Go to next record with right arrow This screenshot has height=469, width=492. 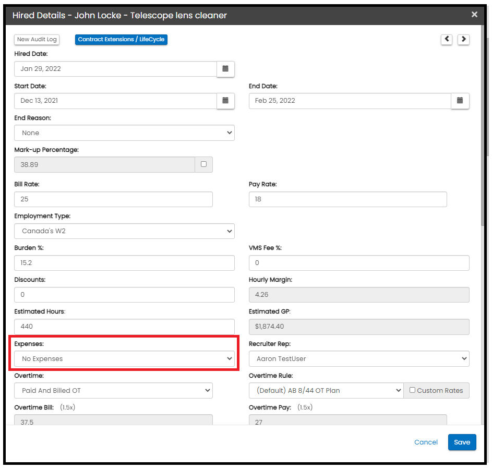pos(463,40)
